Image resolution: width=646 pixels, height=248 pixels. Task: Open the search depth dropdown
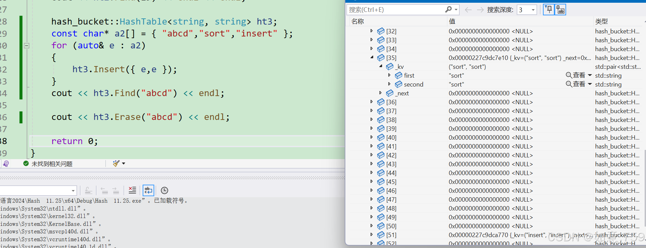(x=533, y=10)
